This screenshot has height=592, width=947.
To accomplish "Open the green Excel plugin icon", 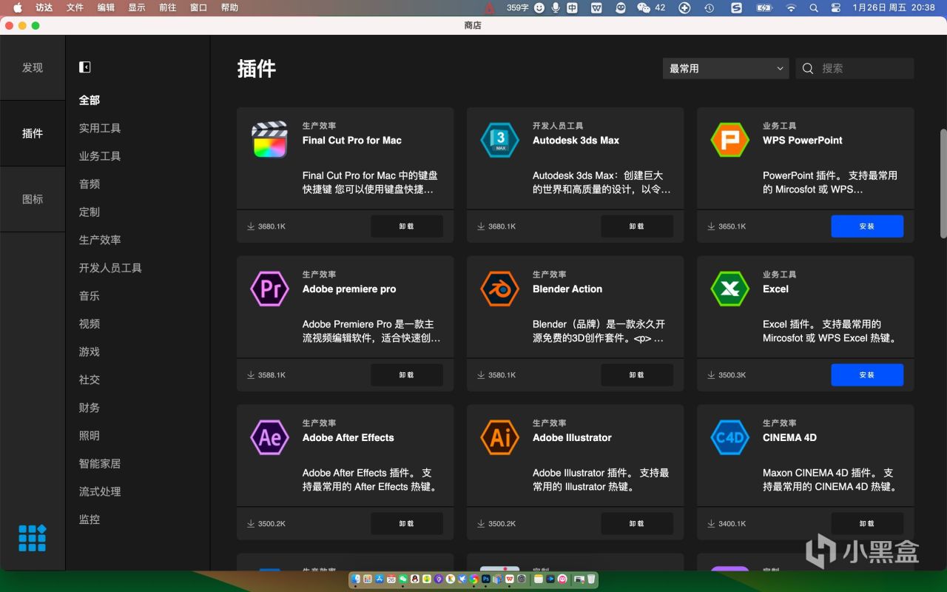I will click(x=730, y=289).
